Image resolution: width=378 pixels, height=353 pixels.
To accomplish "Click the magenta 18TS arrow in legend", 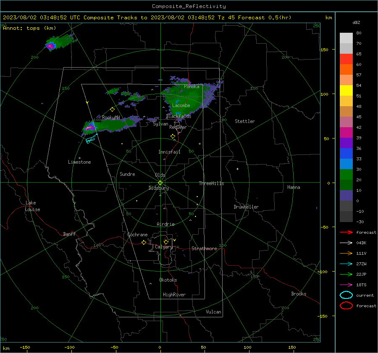I will pyautogui.click(x=346, y=285).
